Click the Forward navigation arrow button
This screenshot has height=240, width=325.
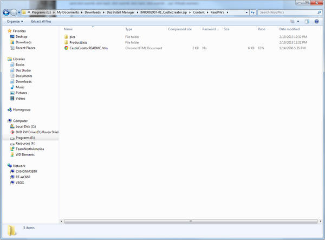(14, 12)
